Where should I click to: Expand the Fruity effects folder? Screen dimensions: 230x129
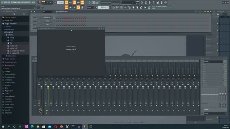tap(11, 38)
